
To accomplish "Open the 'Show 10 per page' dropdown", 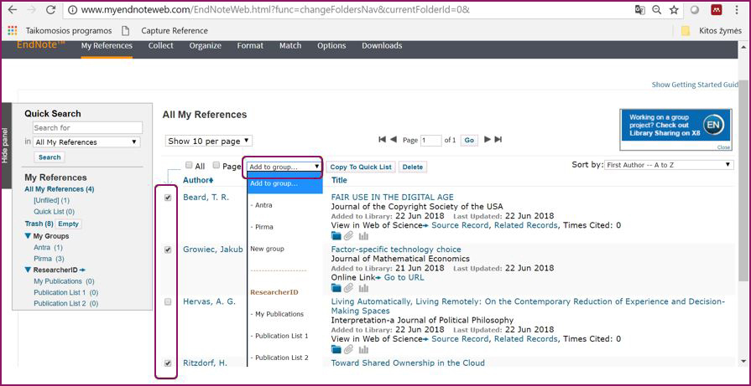I will tap(208, 141).
